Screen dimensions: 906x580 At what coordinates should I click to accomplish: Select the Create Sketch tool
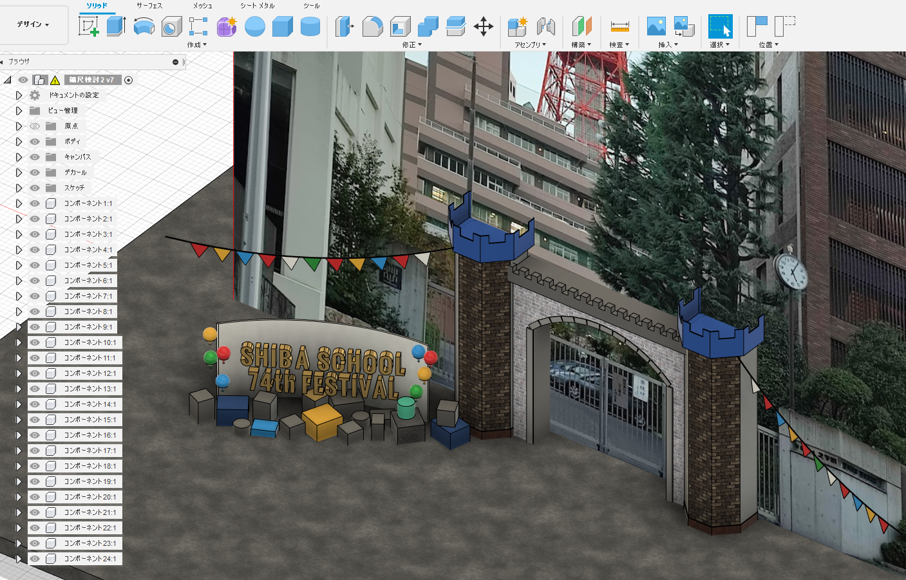point(88,26)
